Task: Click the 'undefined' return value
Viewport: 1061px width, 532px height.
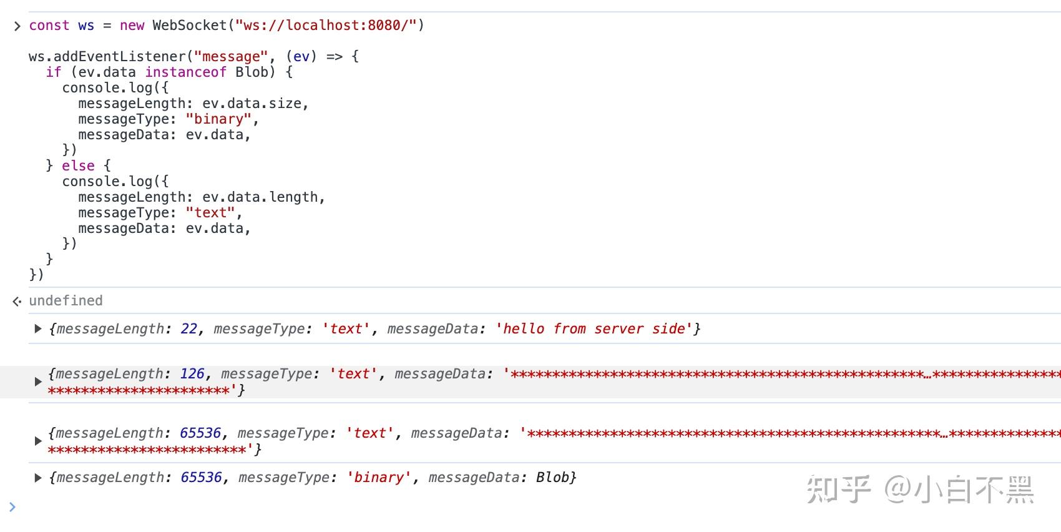Action: (x=66, y=301)
